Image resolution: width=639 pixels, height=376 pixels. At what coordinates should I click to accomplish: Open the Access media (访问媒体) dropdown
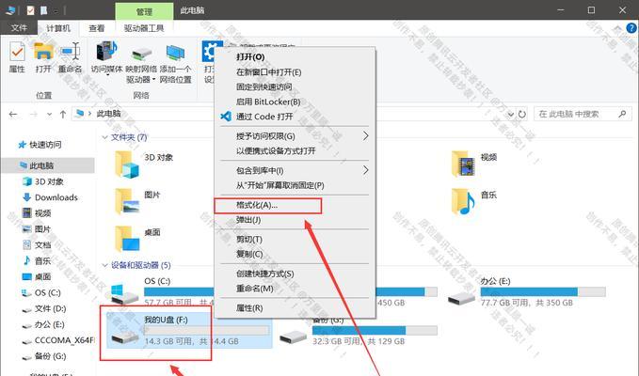[x=106, y=57]
